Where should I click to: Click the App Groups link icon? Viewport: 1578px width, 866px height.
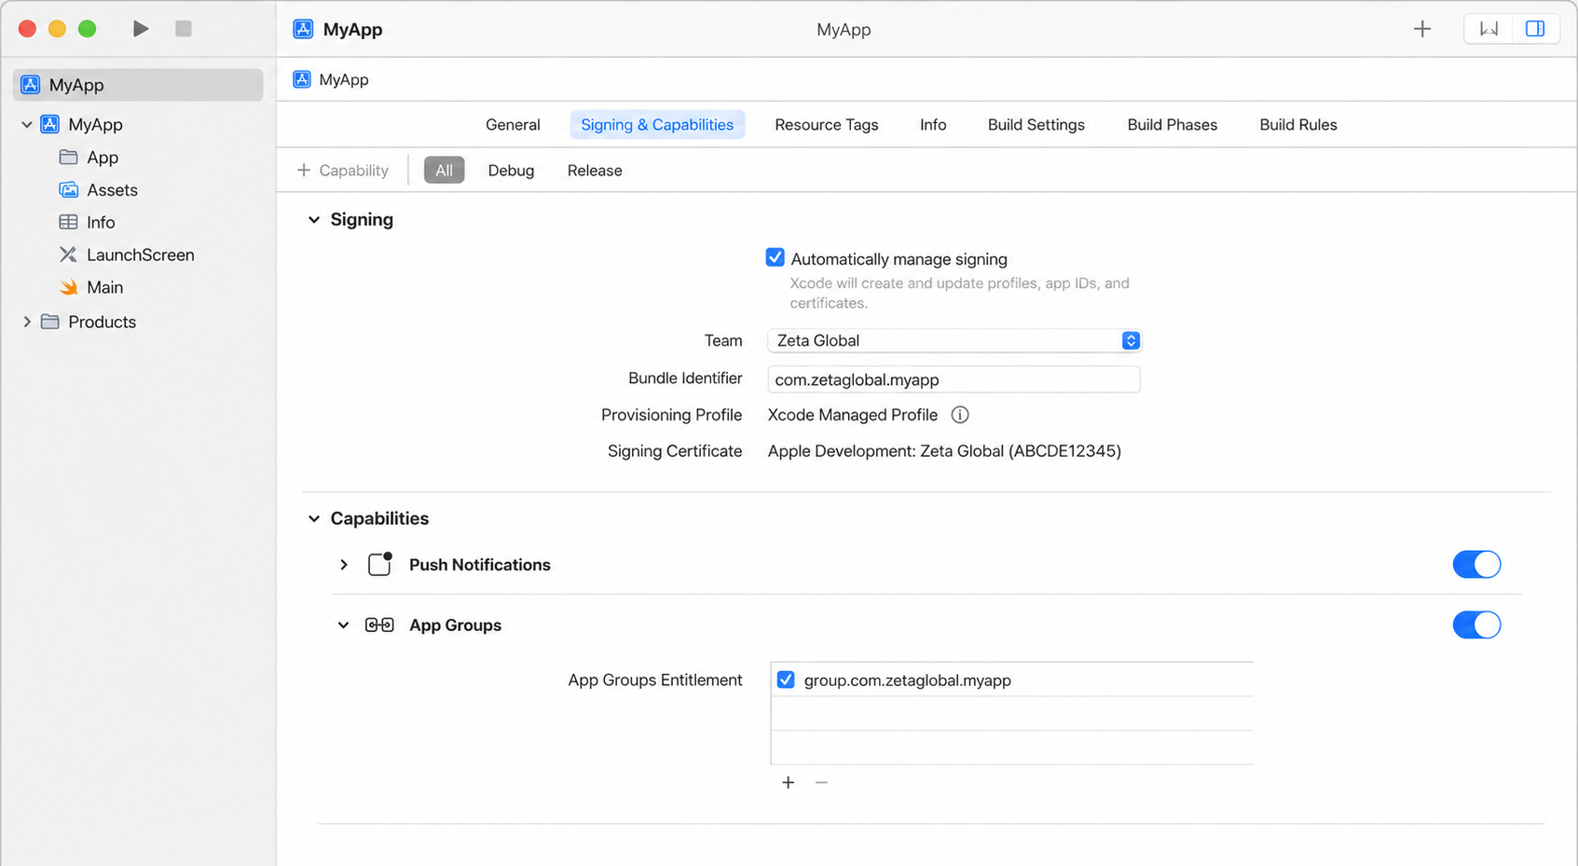[x=379, y=625]
